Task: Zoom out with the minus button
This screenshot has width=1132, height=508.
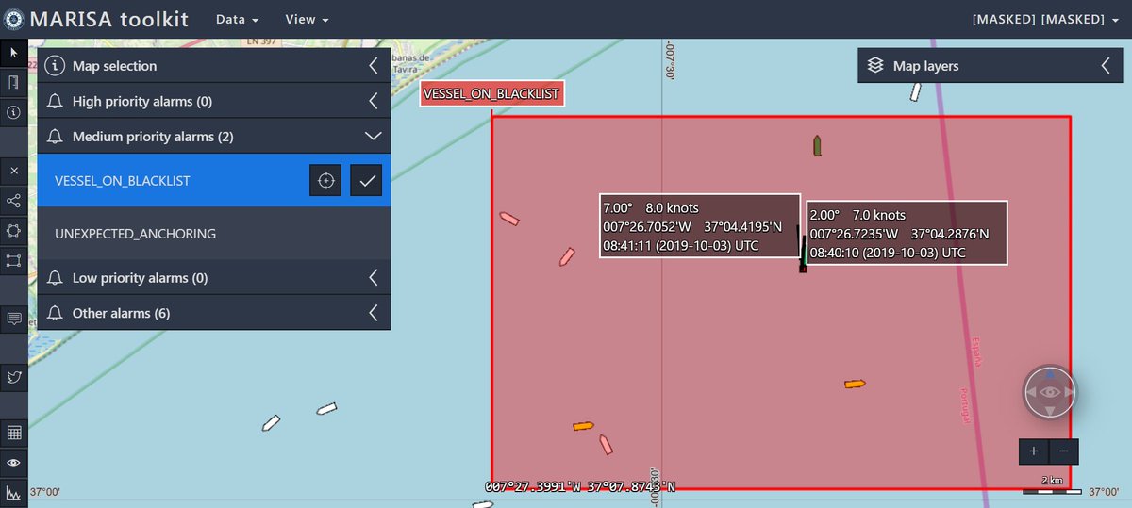Action: coord(1063,451)
